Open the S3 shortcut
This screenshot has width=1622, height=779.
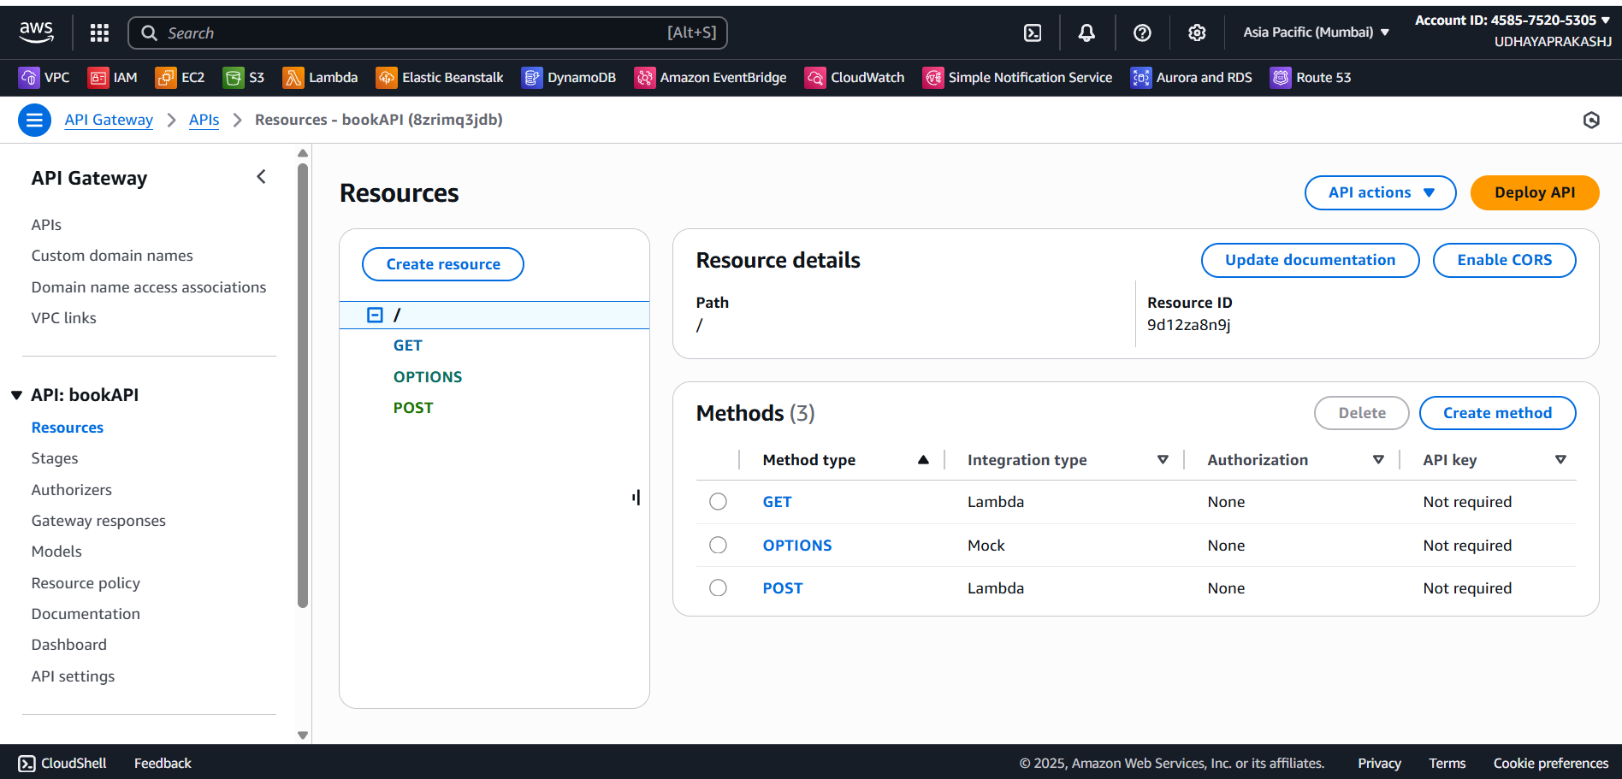click(244, 78)
